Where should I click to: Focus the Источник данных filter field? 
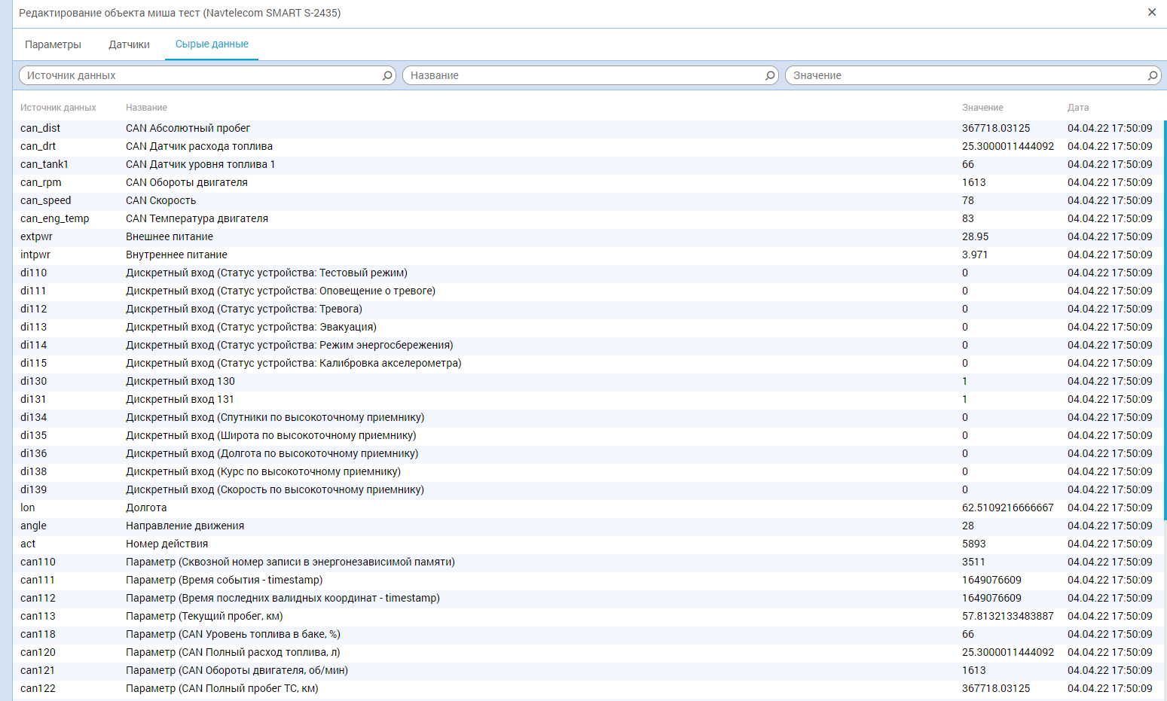[200, 75]
